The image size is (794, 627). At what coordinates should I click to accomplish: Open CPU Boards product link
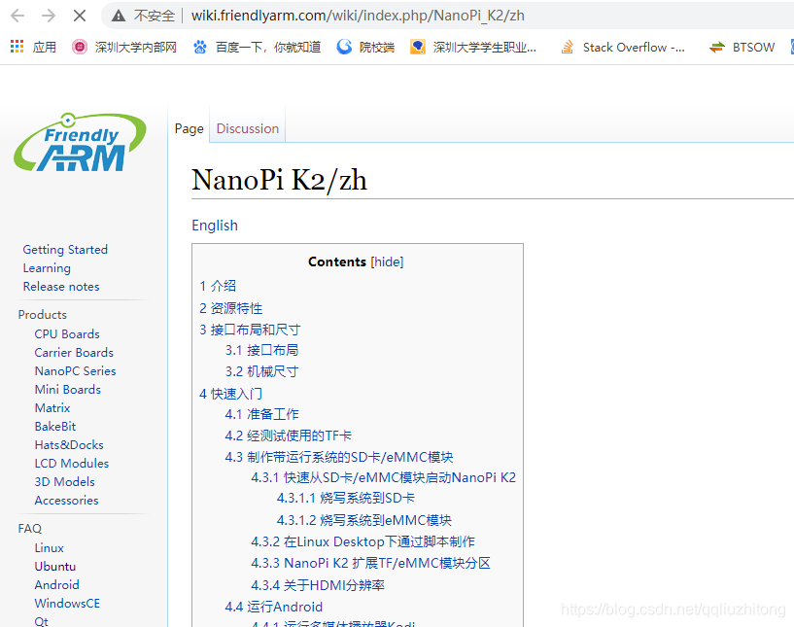click(67, 334)
